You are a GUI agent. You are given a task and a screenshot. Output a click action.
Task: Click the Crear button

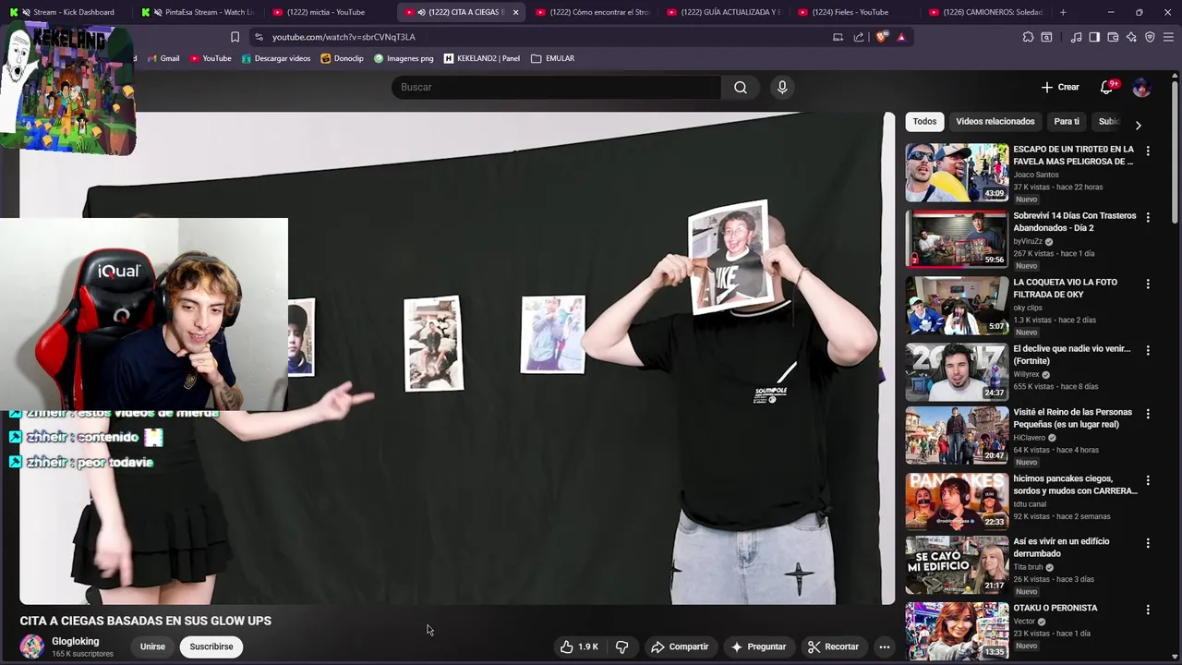pos(1060,87)
